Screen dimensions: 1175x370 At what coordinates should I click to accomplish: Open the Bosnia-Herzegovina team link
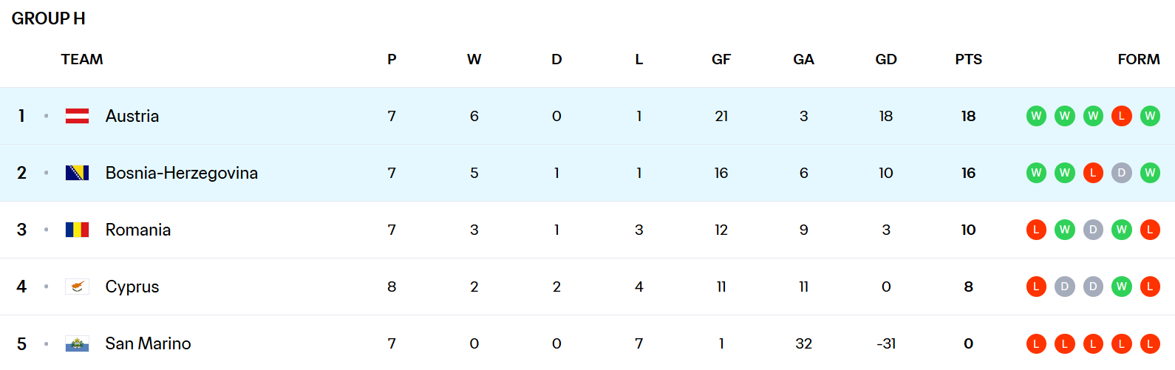tap(181, 173)
